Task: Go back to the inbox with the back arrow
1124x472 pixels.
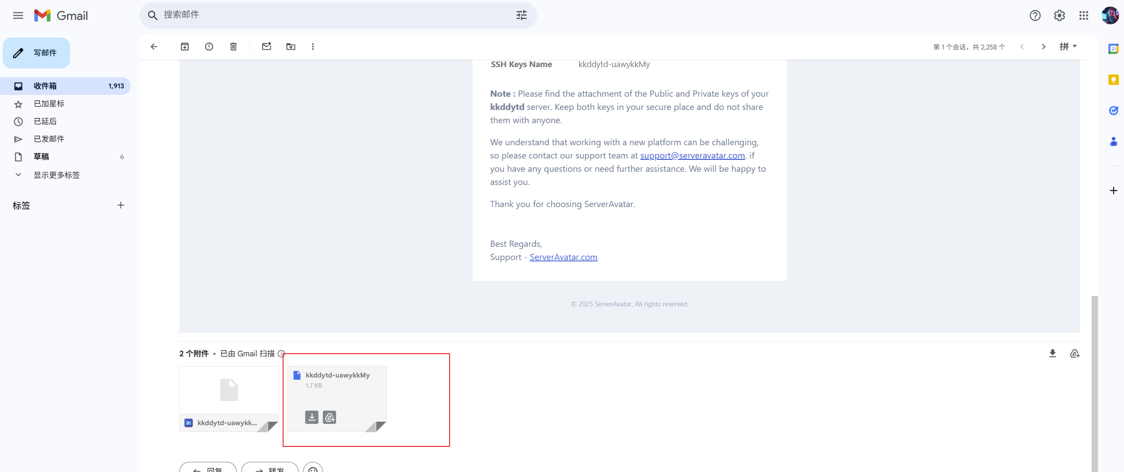Action: [154, 47]
